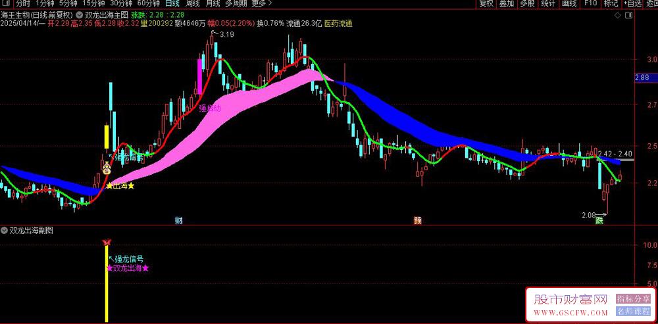Click the ★双龙出海★ label in the sub-chart
This screenshot has width=658, height=324.
(128, 269)
